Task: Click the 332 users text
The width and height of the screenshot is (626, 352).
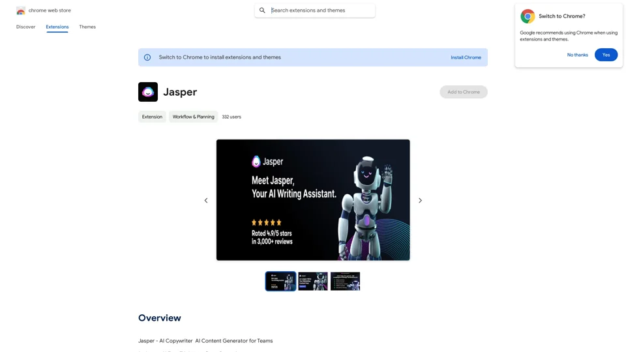Action: click(231, 117)
